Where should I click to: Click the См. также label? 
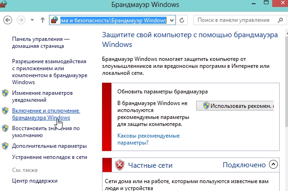pyautogui.click(x=25, y=170)
